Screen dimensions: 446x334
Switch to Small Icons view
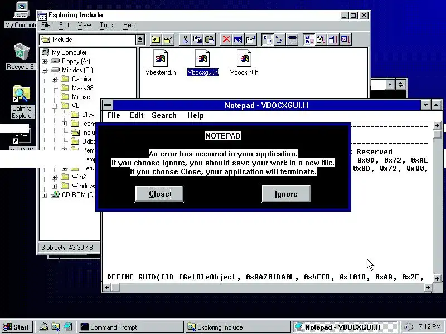click(x=280, y=40)
